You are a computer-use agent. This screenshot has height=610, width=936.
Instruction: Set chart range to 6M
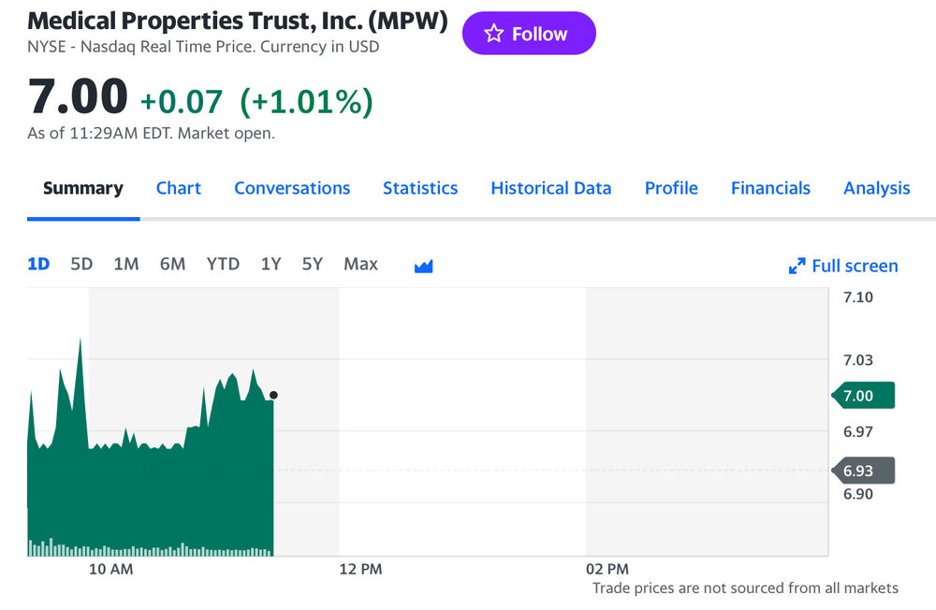click(x=172, y=264)
